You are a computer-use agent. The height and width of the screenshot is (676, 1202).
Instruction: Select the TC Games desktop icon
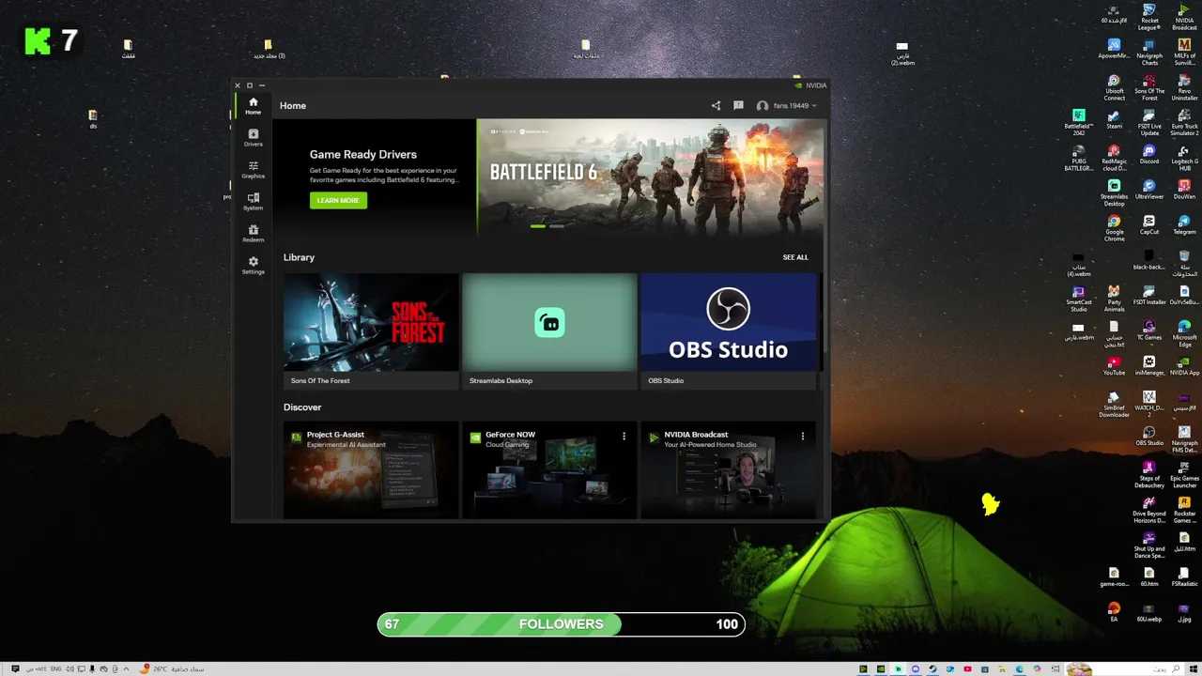point(1149,330)
